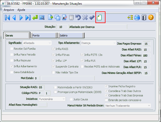This screenshot has height=122, width=161.
Task: Open the Tipo Afastamento dropdown
Action: pyautogui.click(x=98, y=43)
